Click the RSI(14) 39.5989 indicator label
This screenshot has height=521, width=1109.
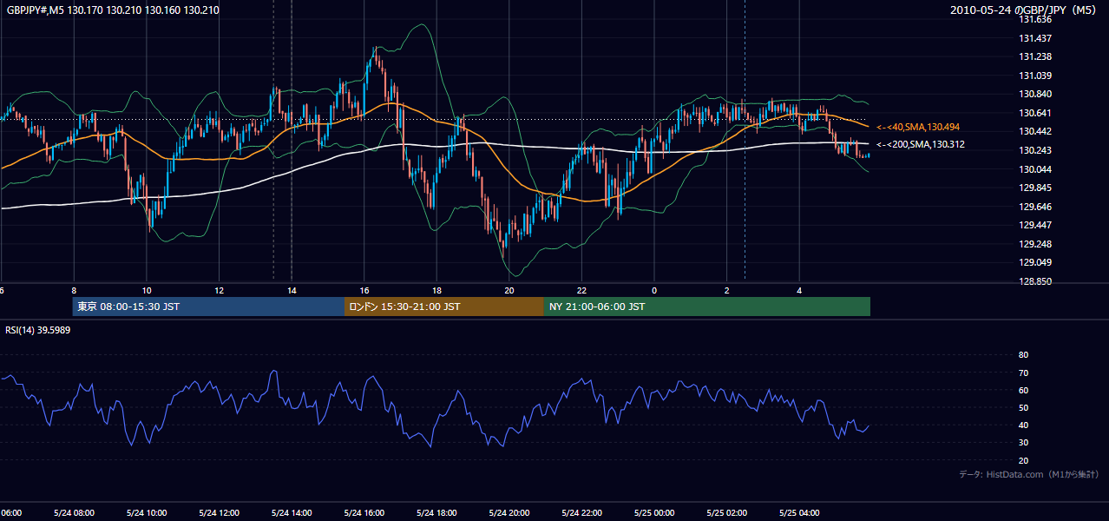(x=38, y=330)
